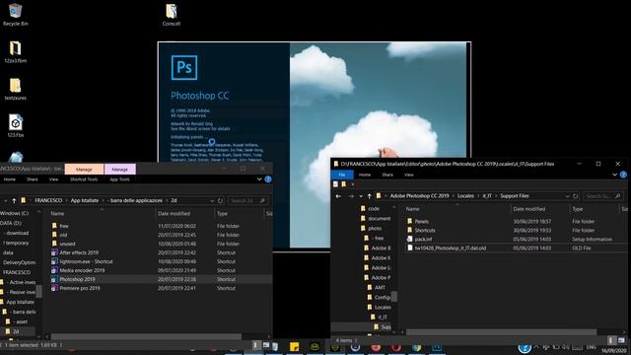Screen dimensions: 631x355
Task: Click the search box in 2d window
Action: (x=247, y=200)
